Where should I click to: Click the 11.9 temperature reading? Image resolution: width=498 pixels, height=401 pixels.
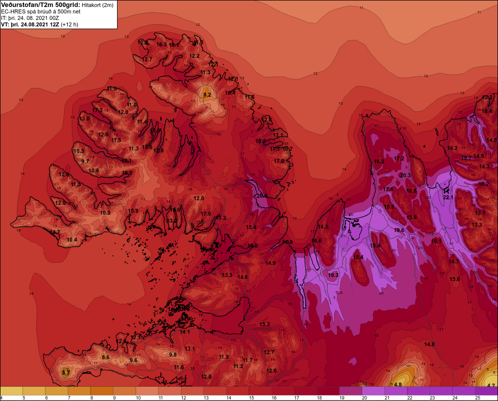pyautogui.click(x=224, y=357)
